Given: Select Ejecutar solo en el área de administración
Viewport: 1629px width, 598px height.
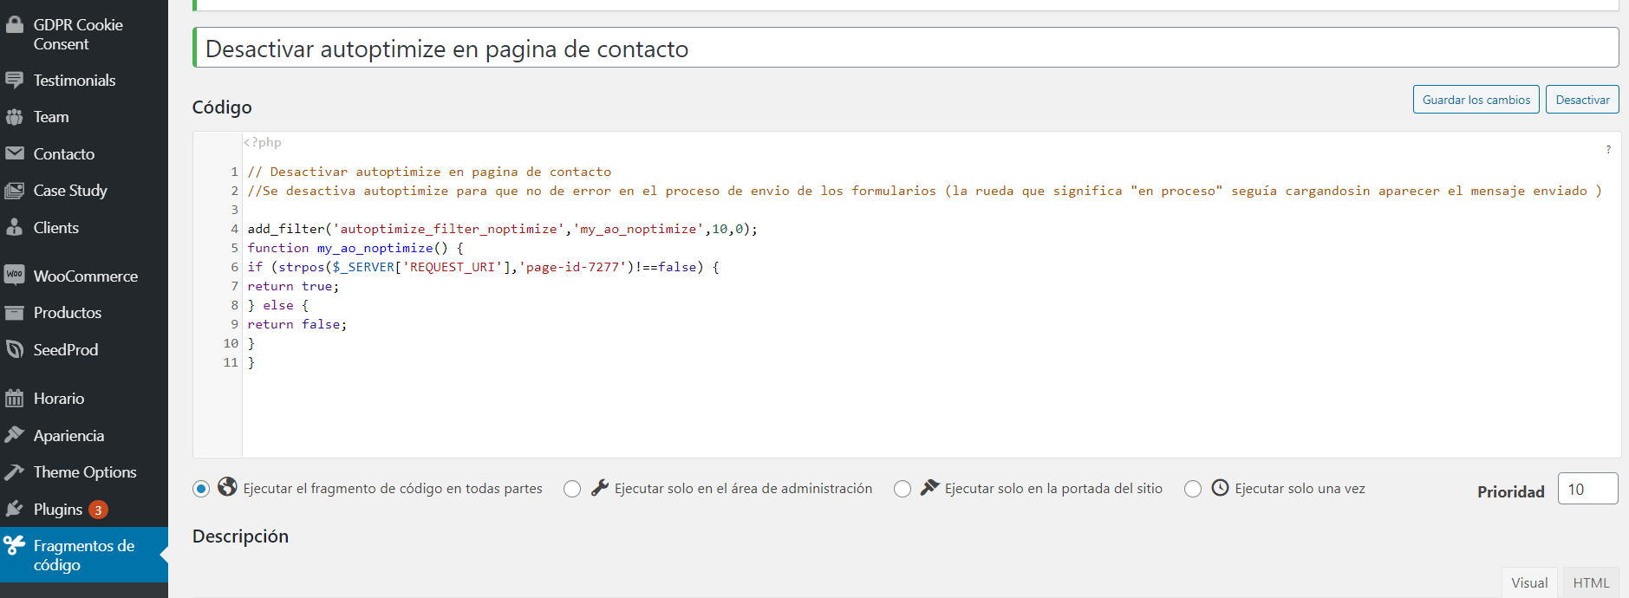Looking at the screenshot, I should pyautogui.click(x=572, y=489).
